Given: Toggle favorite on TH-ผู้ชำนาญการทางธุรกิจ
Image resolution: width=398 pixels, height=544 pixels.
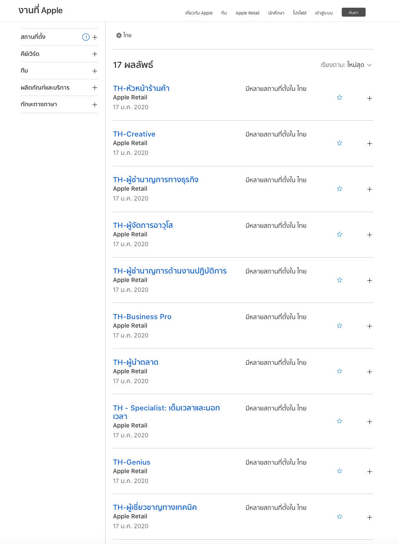Looking at the screenshot, I should coord(339,189).
